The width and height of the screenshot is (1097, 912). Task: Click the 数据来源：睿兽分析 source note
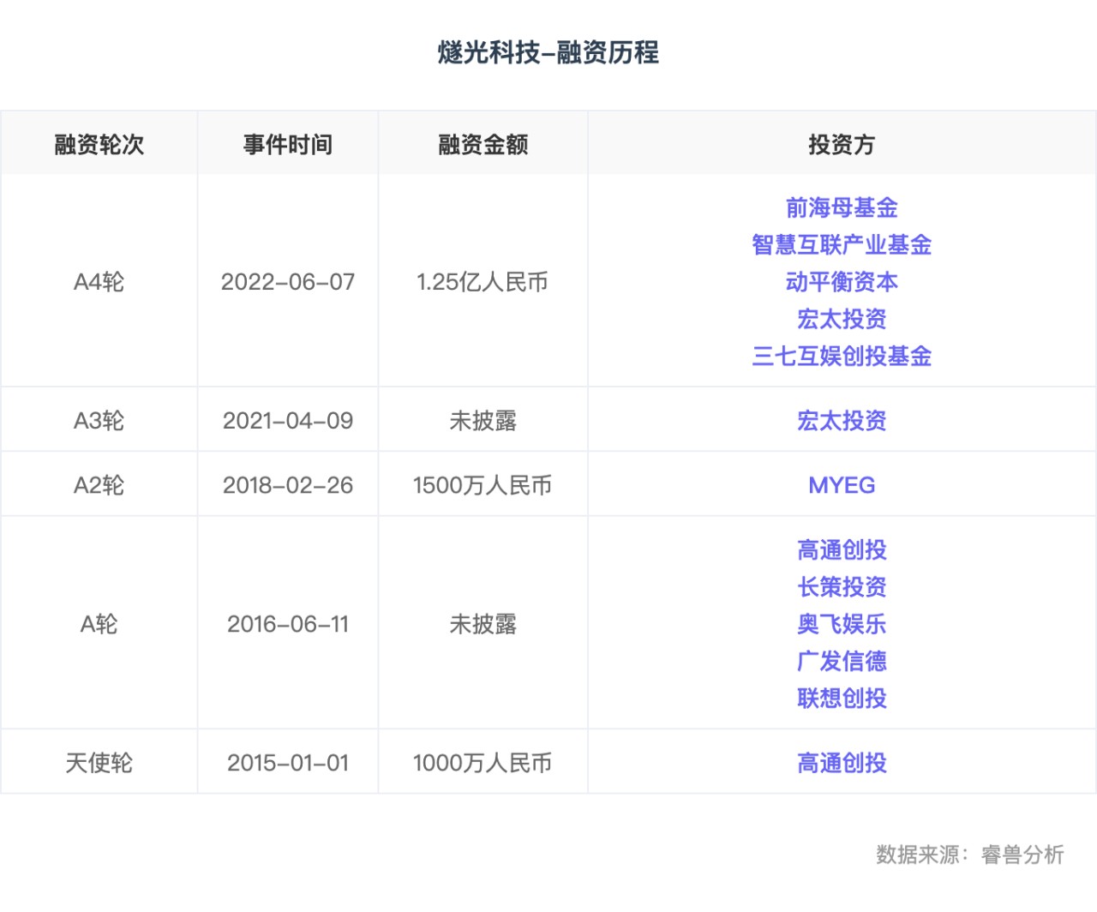(x=970, y=855)
